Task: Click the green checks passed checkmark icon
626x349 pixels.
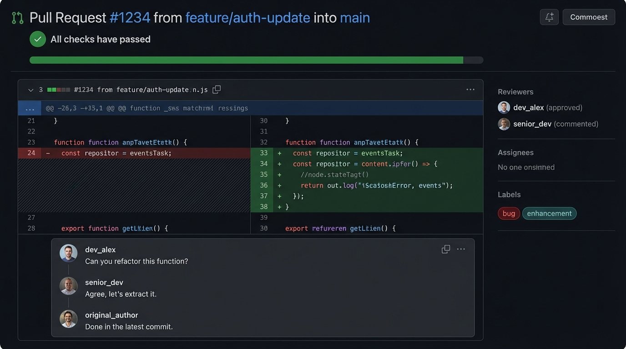Action: [38, 39]
